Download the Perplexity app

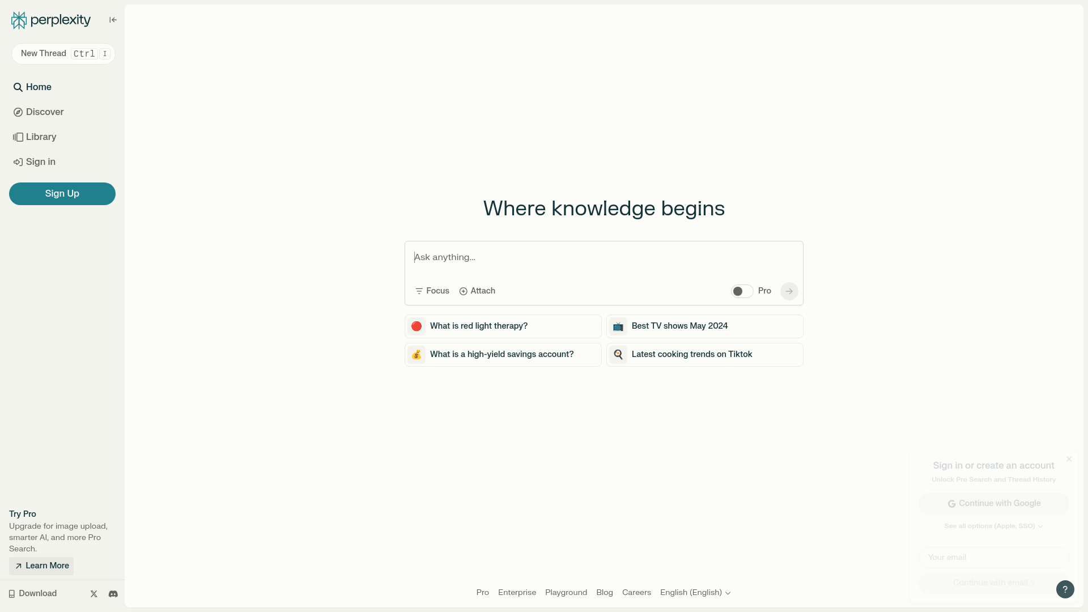coord(33,594)
